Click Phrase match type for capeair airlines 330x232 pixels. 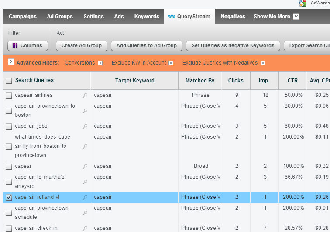[201, 95]
